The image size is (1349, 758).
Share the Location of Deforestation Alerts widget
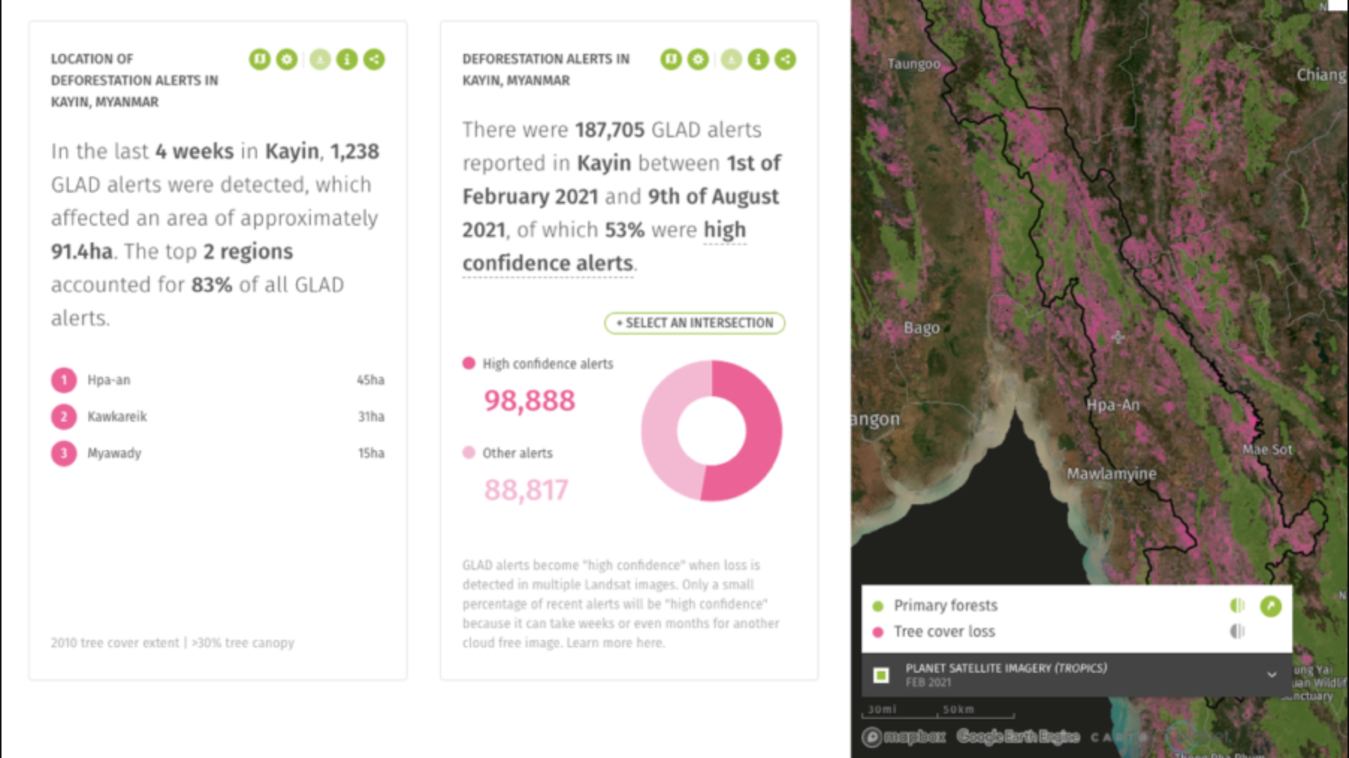(x=374, y=59)
